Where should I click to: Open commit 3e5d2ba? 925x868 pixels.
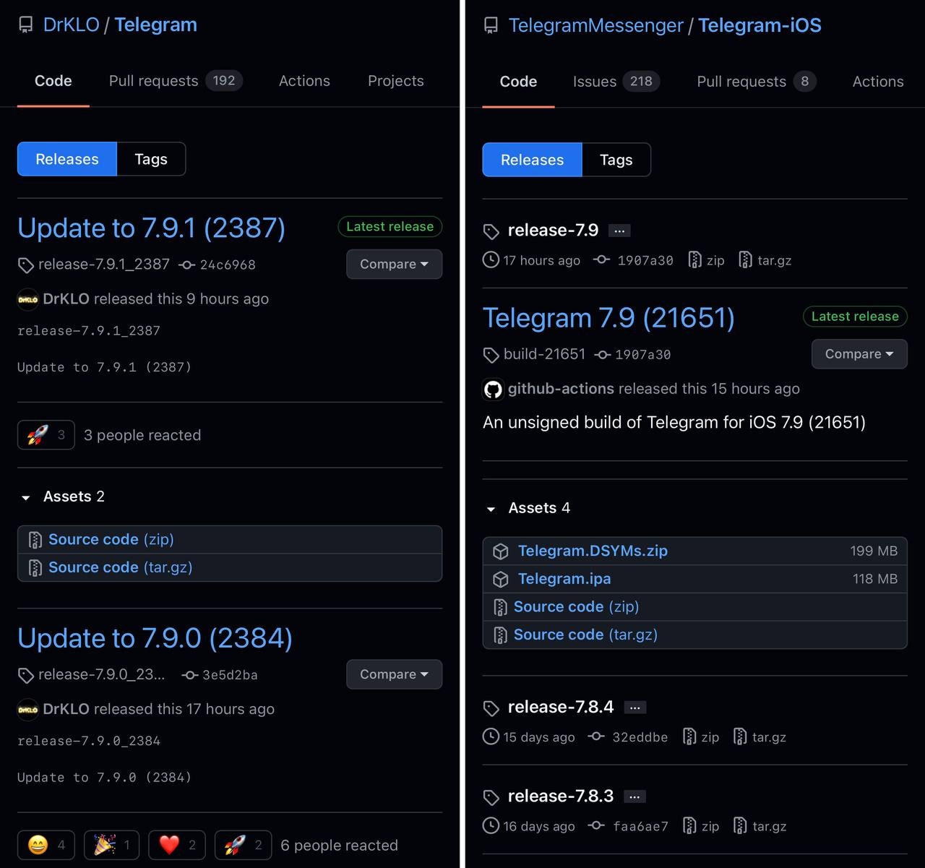coord(230,675)
